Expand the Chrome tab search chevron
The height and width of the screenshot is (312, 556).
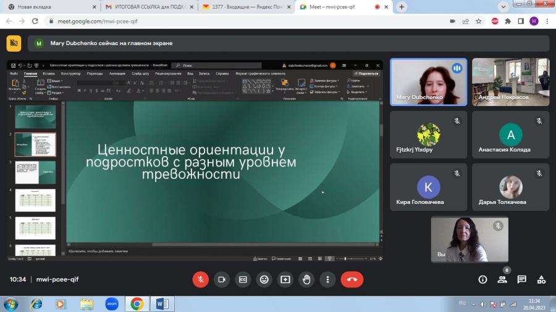(503, 7)
